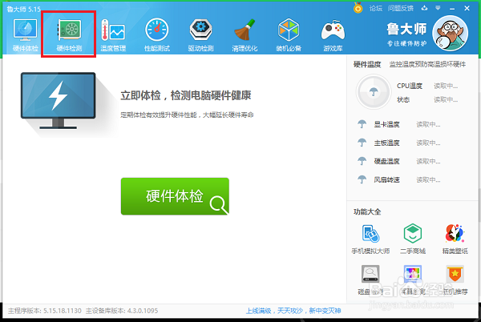Screen dimensions: 481x322
Task: Click the 主板温度 umbrella icon
Action: point(362,143)
